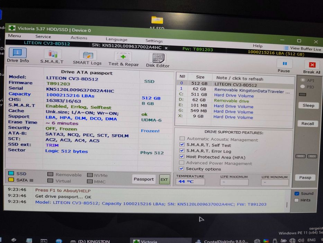
Task: Open the S.M.A.R.T toolbar icon
Action: [53, 54]
